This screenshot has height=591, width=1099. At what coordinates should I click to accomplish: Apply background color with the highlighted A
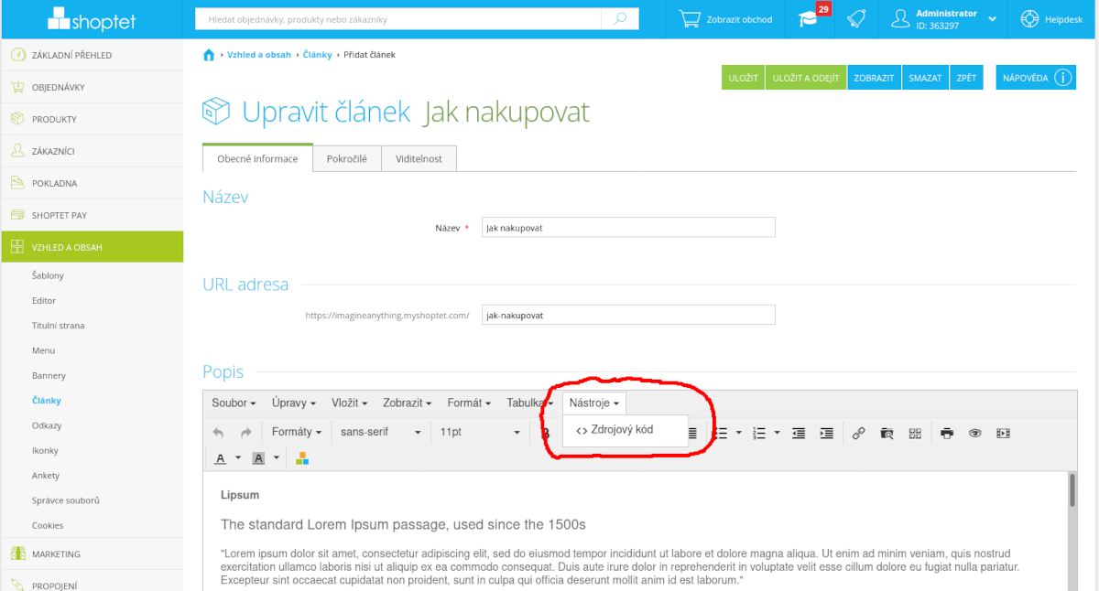(258, 458)
